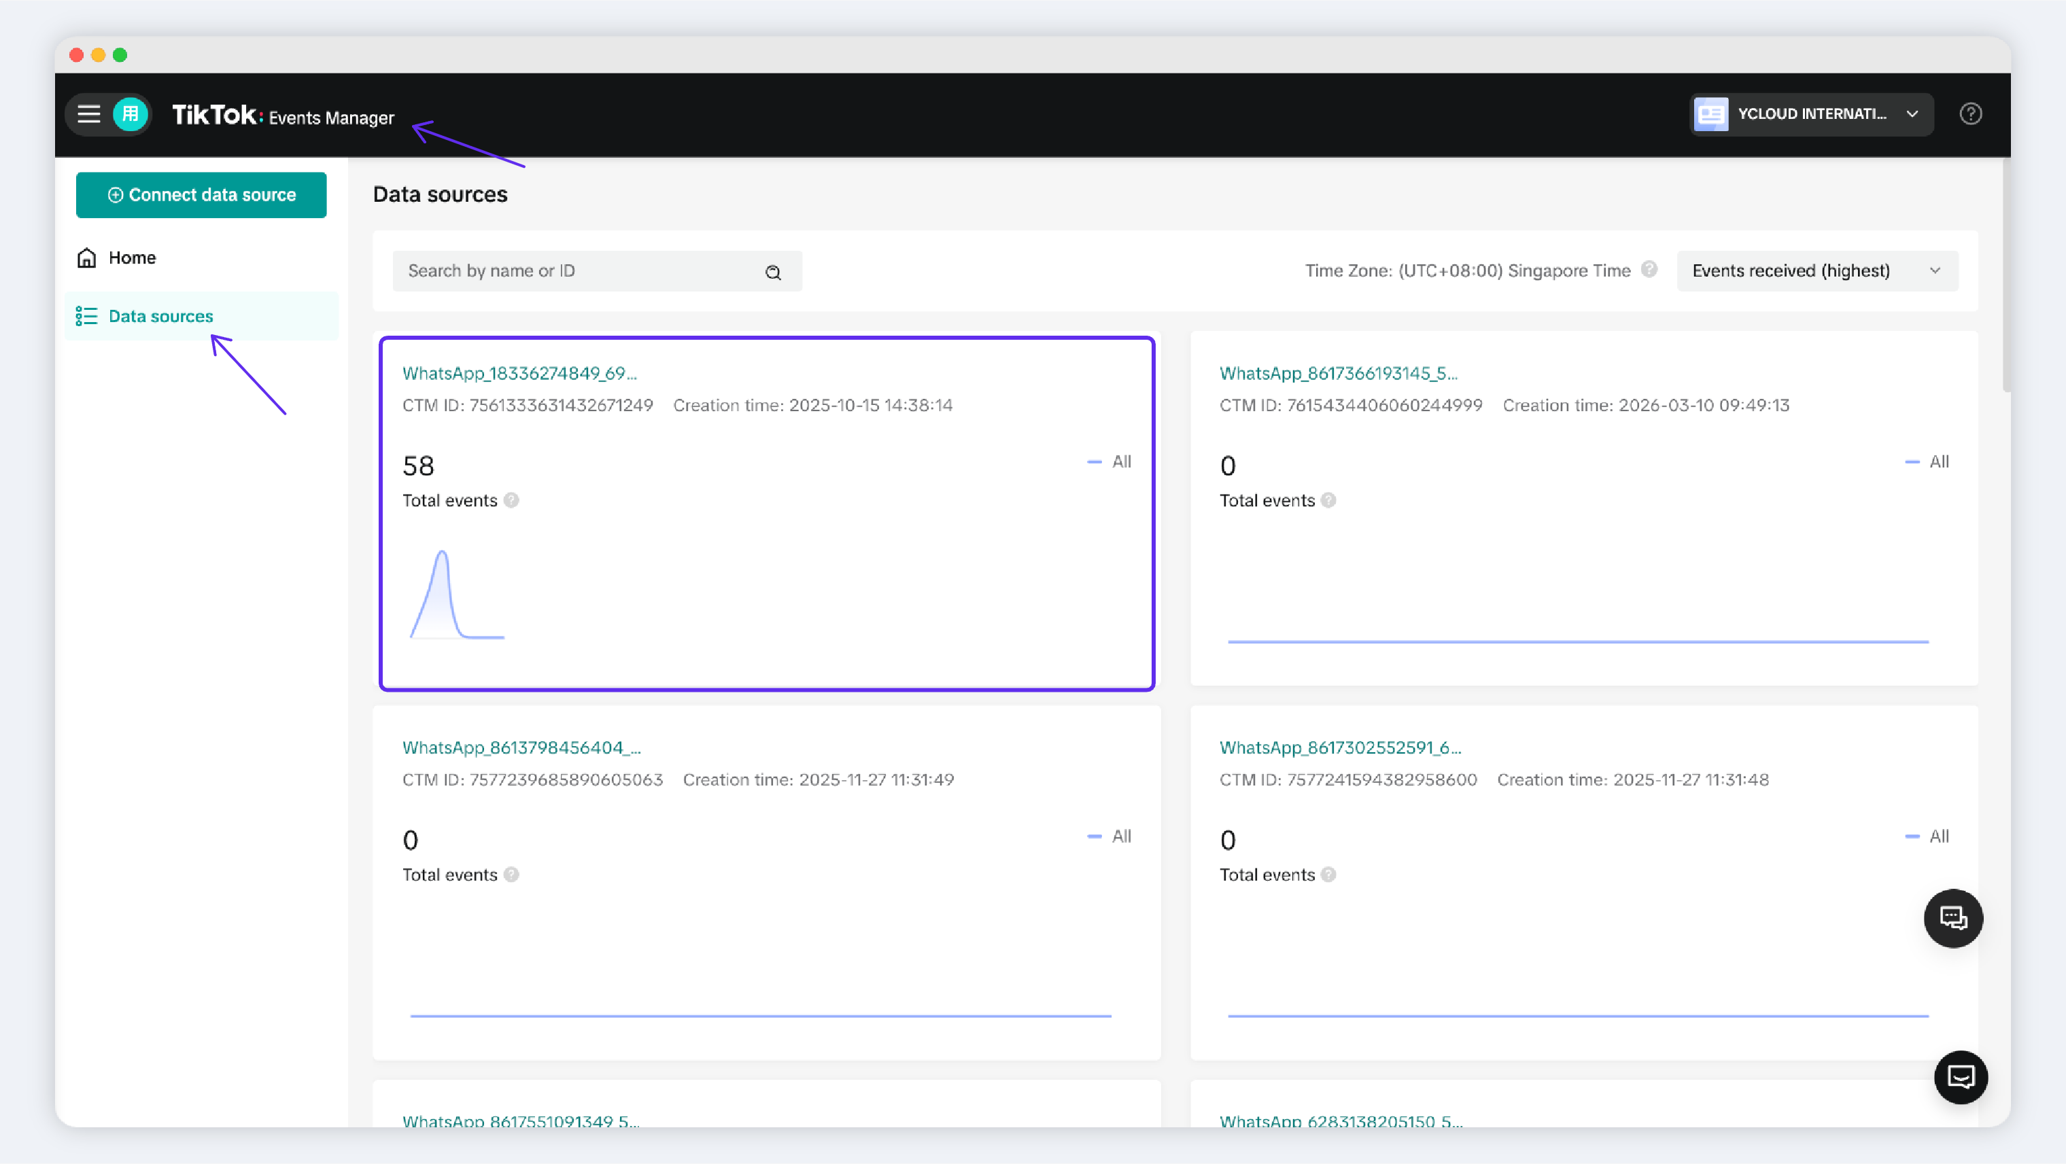The image size is (2066, 1164).
Task: Open the hamburger navigation menu
Action: click(88, 115)
